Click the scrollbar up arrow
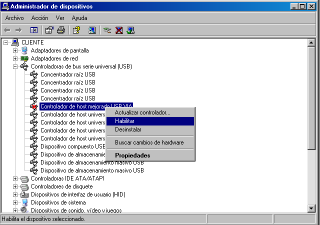Image resolution: width=320 pixels, height=225 pixels. click(311, 42)
